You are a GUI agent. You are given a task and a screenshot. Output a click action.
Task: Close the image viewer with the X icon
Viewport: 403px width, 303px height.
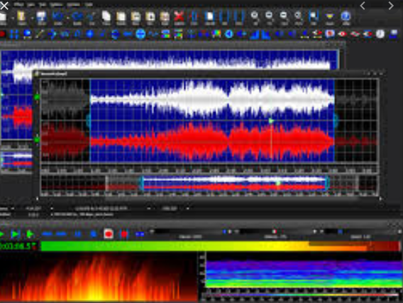click(4, 6)
